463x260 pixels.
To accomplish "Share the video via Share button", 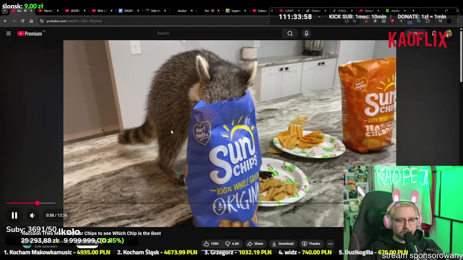I will coord(255,244).
